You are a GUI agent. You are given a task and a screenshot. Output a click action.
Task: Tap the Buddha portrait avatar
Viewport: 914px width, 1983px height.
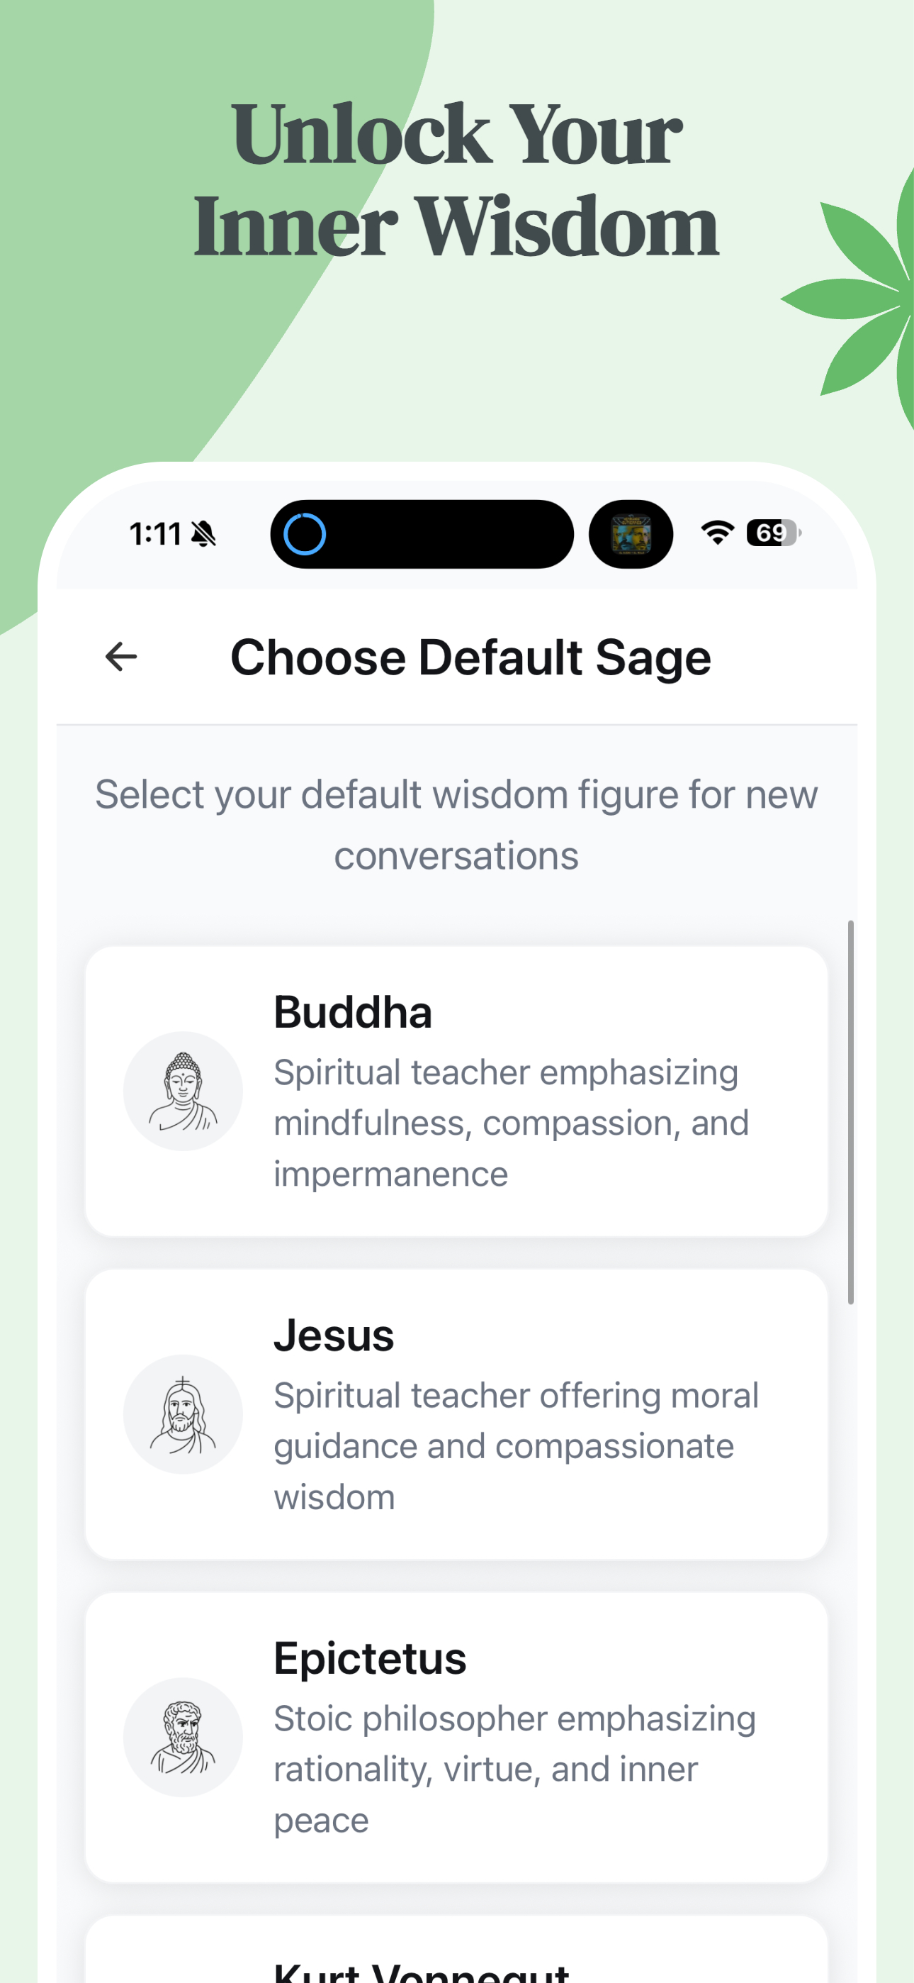pyautogui.click(x=183, y=1091)
